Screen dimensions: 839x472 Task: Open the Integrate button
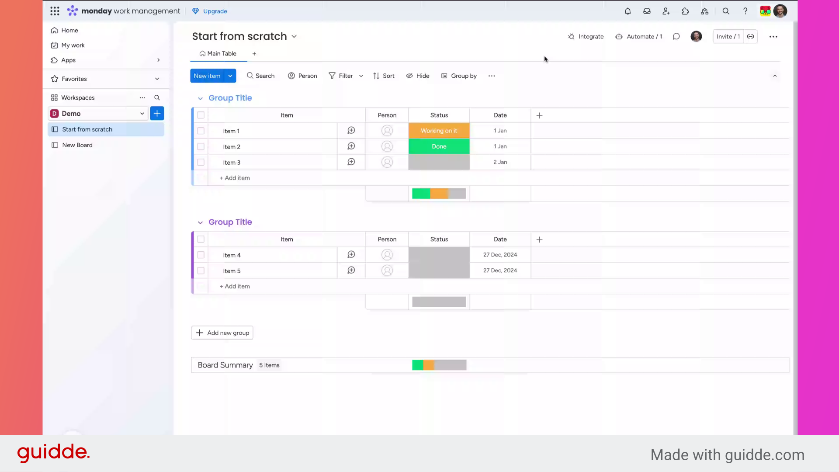pos(586,37)
